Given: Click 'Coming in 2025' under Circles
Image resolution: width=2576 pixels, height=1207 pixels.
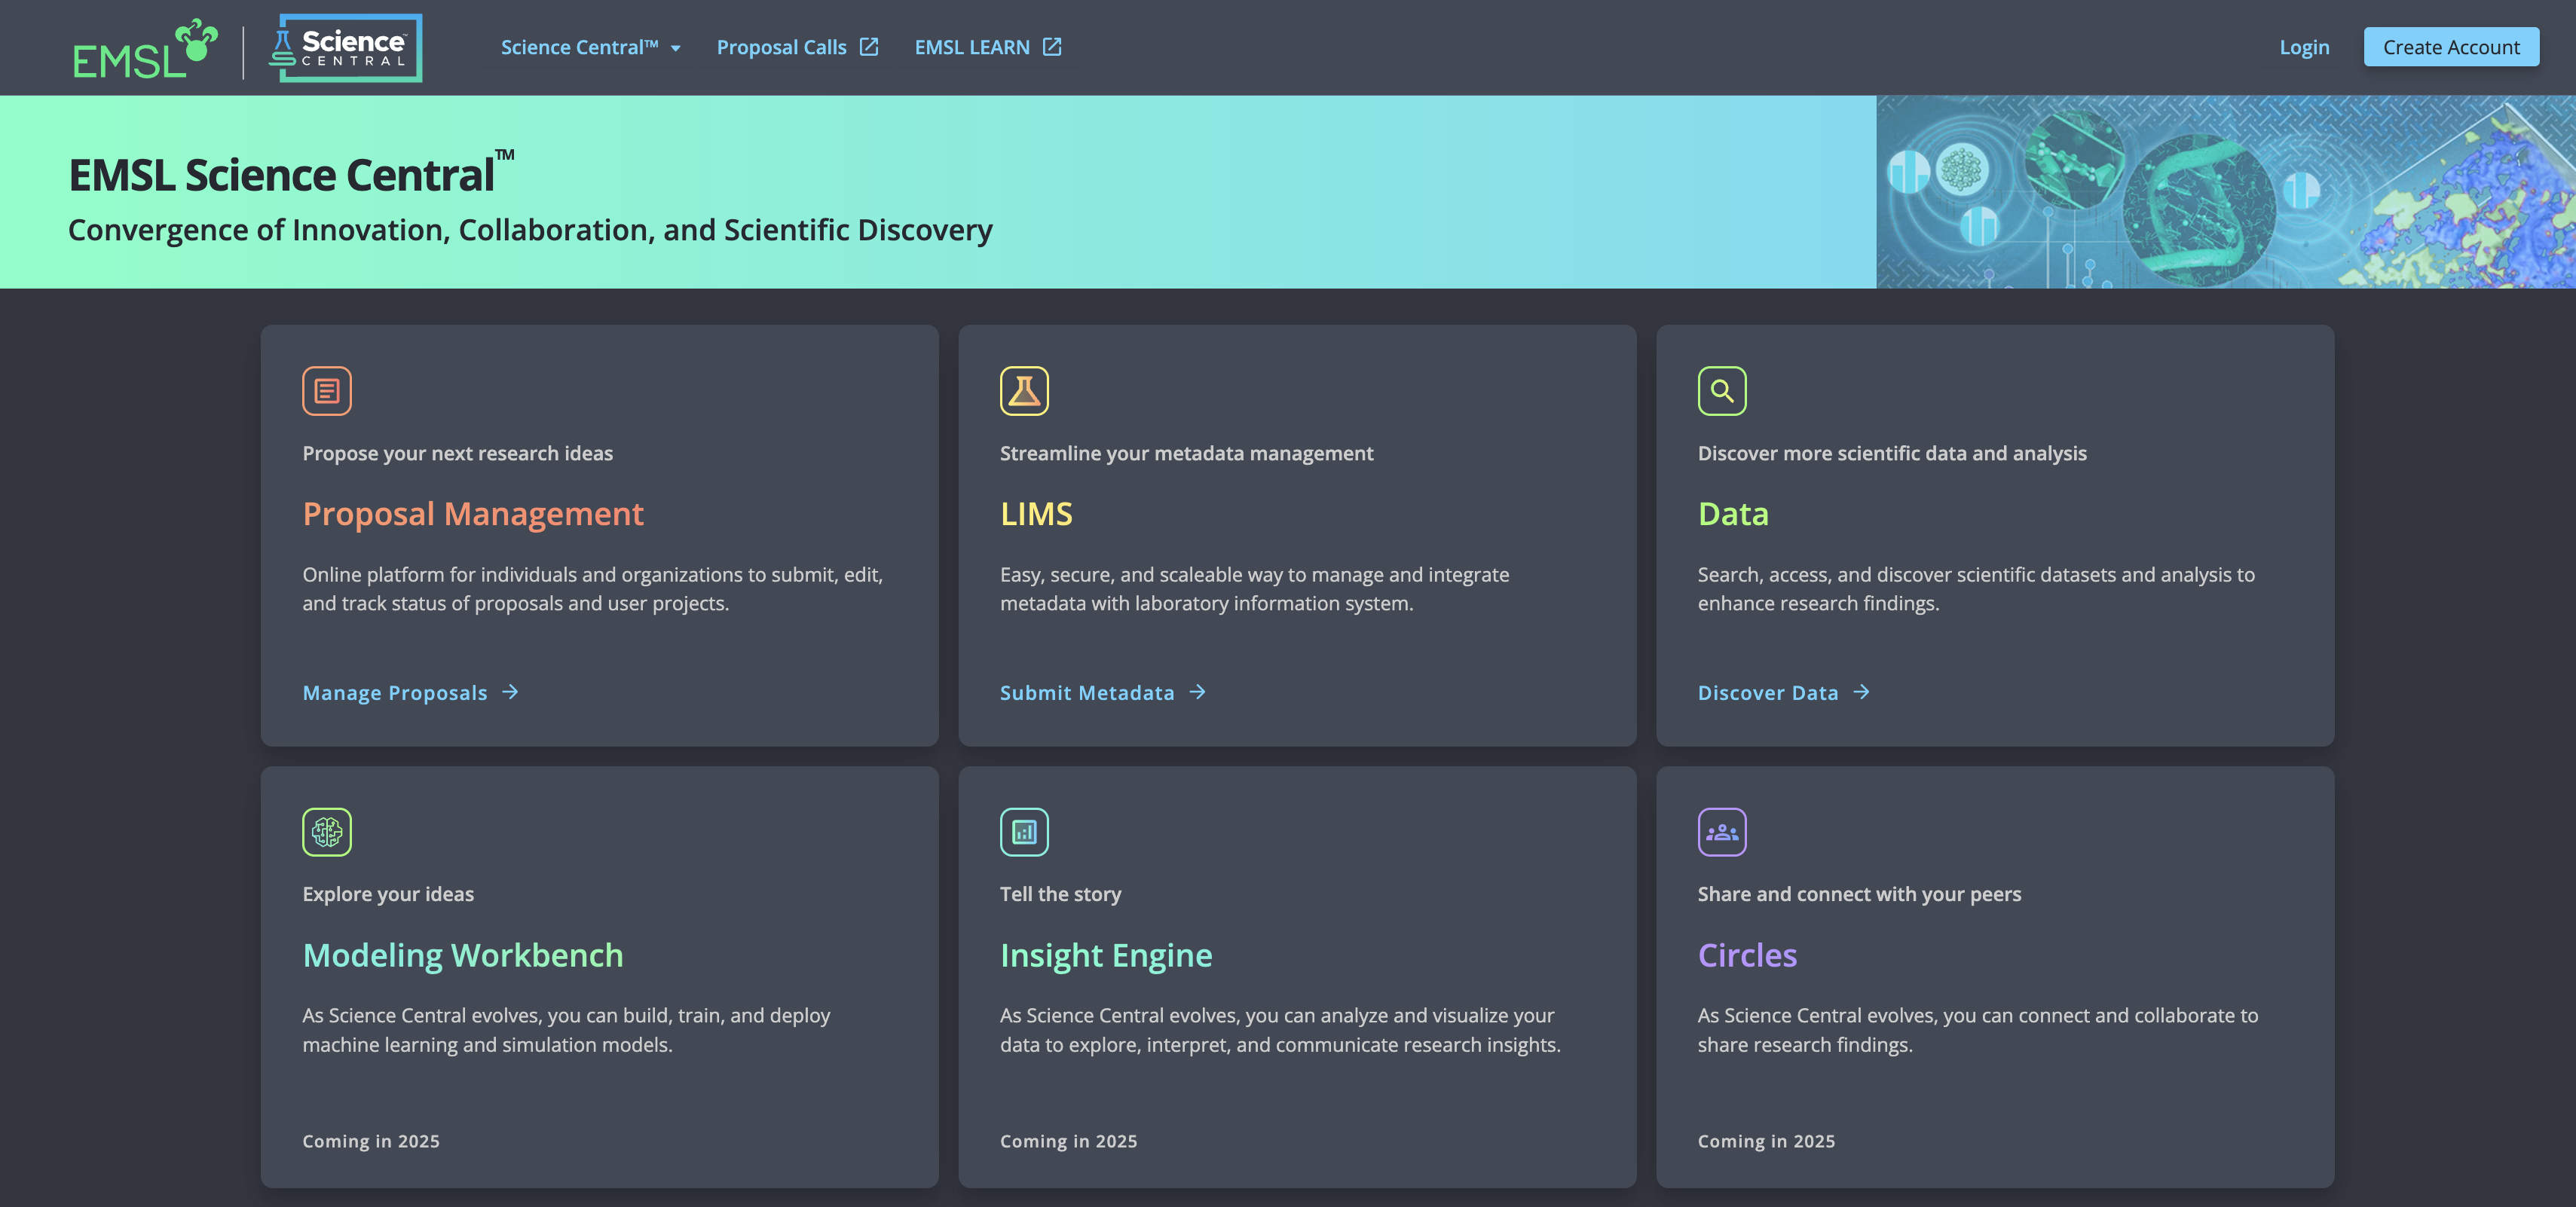Looking at the screenshot, I should coord(1766,1141).
